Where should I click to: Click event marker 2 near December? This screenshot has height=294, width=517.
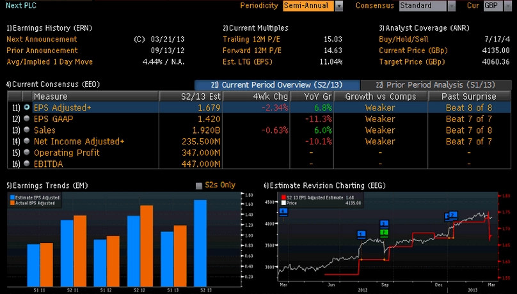tap(454, 215)
